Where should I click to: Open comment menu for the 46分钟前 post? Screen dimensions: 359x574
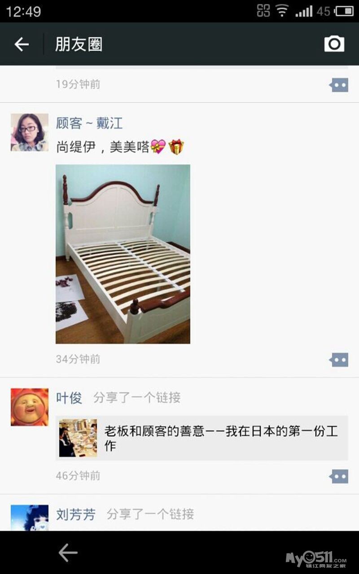[x=339, y=476]
